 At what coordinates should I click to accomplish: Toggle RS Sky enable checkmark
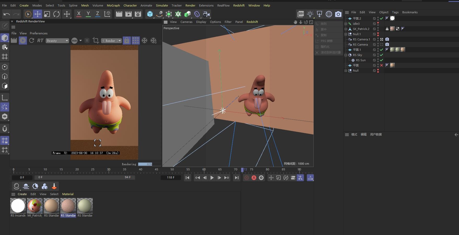pyautogui.click(x=381, y=55)
